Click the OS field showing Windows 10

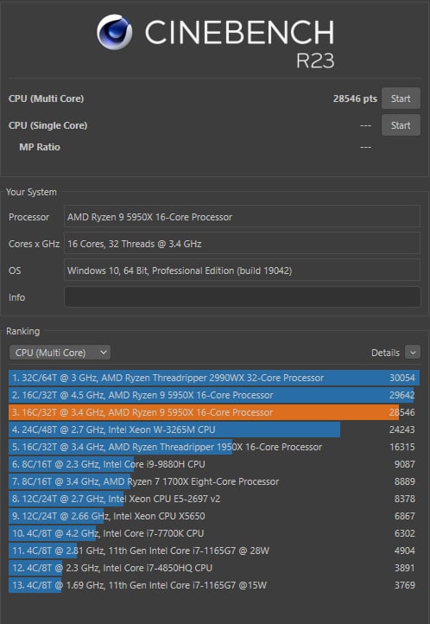point(242,271)
